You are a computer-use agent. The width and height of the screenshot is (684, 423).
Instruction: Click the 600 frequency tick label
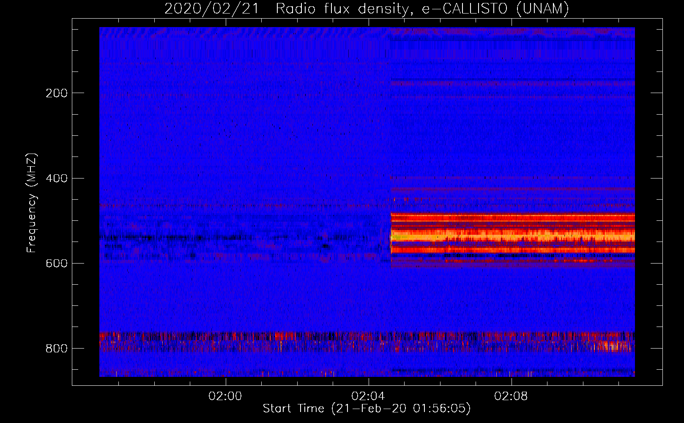point(57,264)
